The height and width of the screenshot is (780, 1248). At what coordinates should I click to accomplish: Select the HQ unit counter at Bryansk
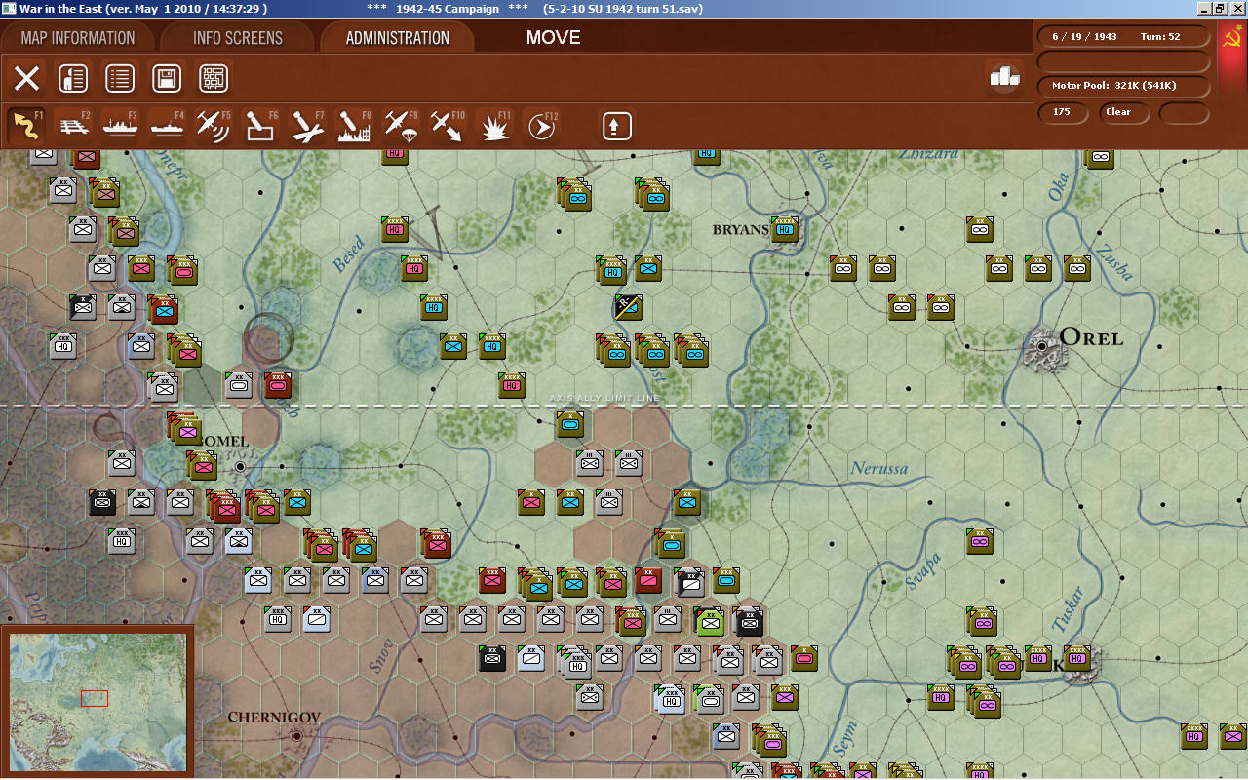coord(785,230)
